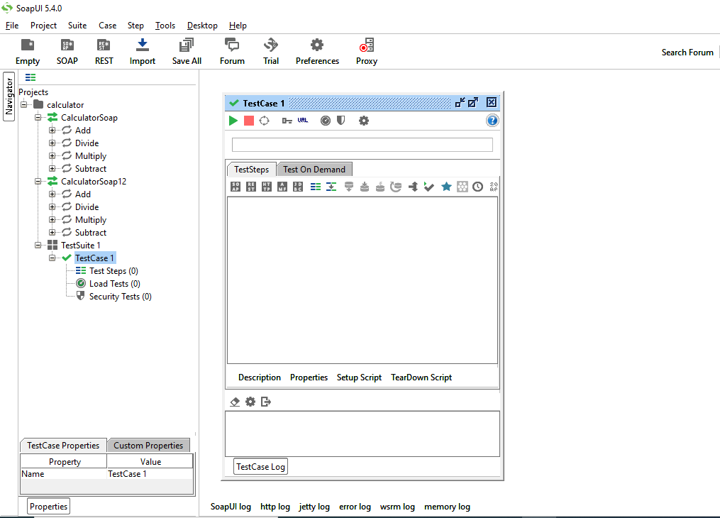Run TestCase 1 with the green play button
720x518 pixels.
pyautogui.click(x=233, y=121)
